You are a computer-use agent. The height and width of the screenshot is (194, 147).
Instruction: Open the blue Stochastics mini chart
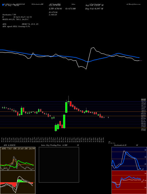[129, 159]
